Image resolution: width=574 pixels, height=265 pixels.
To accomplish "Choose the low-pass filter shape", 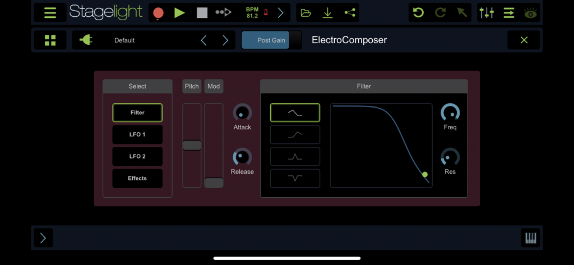I will click(295, 113).
